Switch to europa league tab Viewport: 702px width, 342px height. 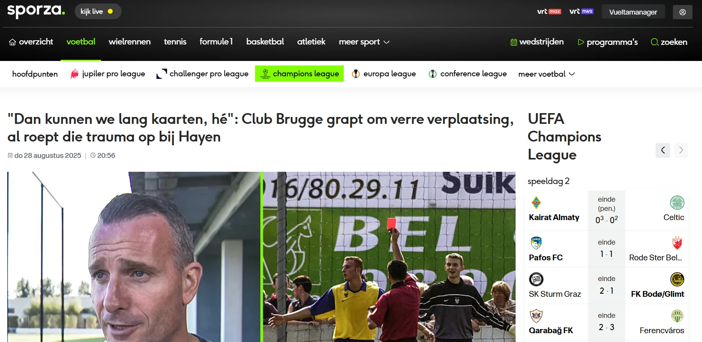point(384,74)
